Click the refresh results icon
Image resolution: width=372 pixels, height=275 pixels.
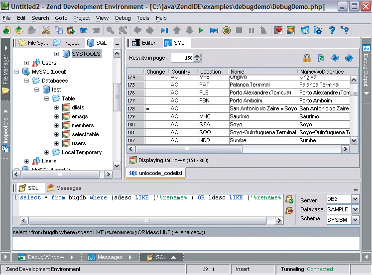click(x=321, y=58)
